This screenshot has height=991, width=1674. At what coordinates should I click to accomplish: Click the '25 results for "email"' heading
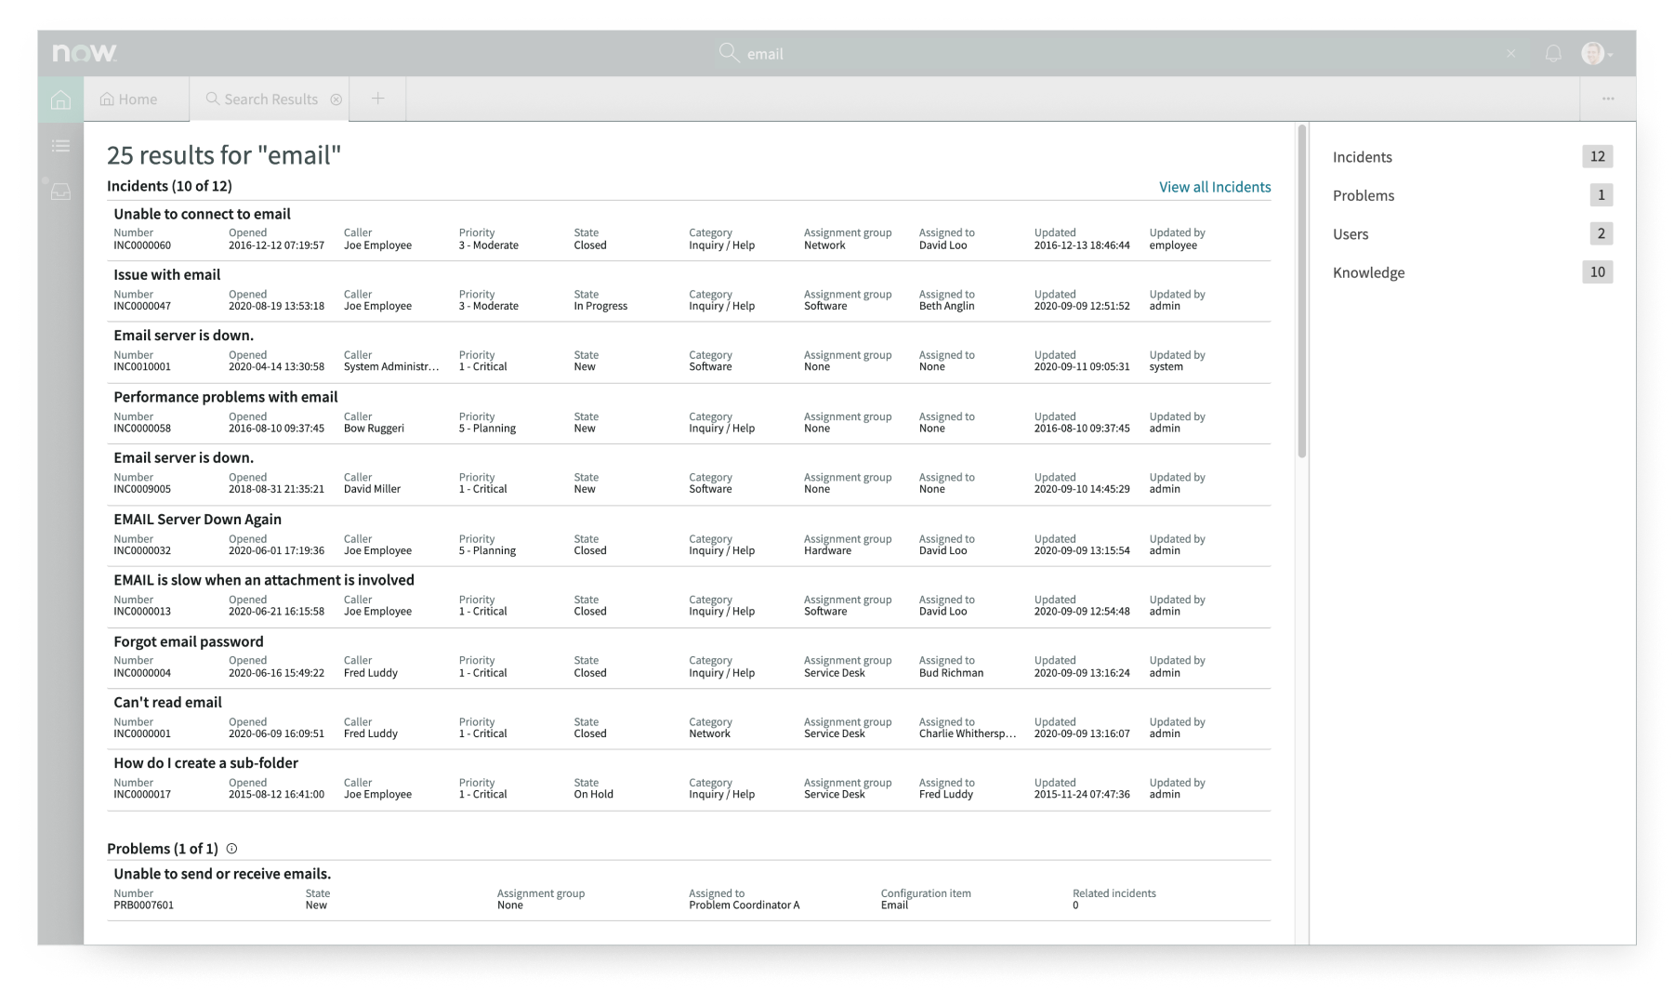coord(224,154)
